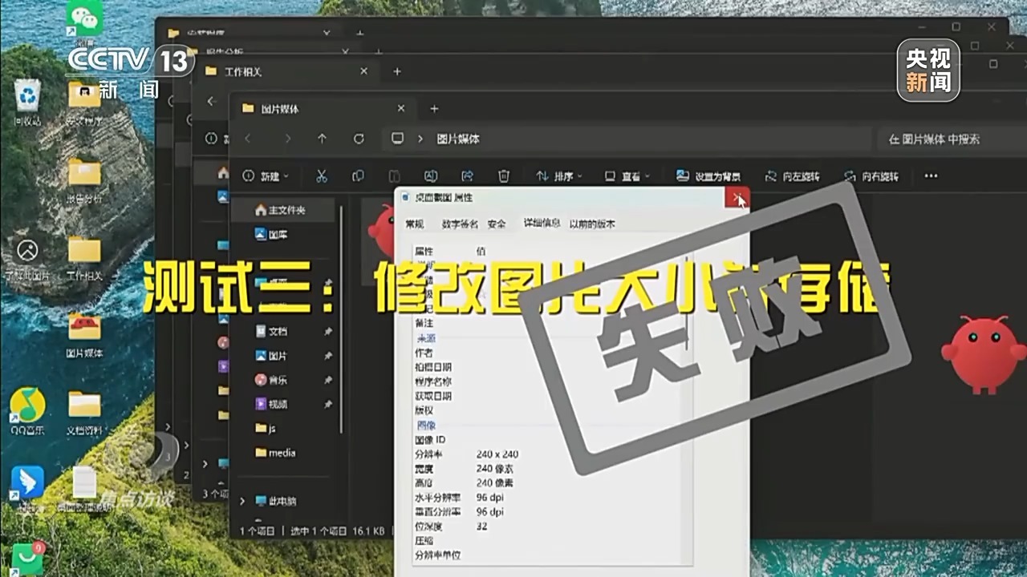This screenshot has width=1027, height=577.
Task: Click the 向左旋转 button
Action: [x=792, y=176]
